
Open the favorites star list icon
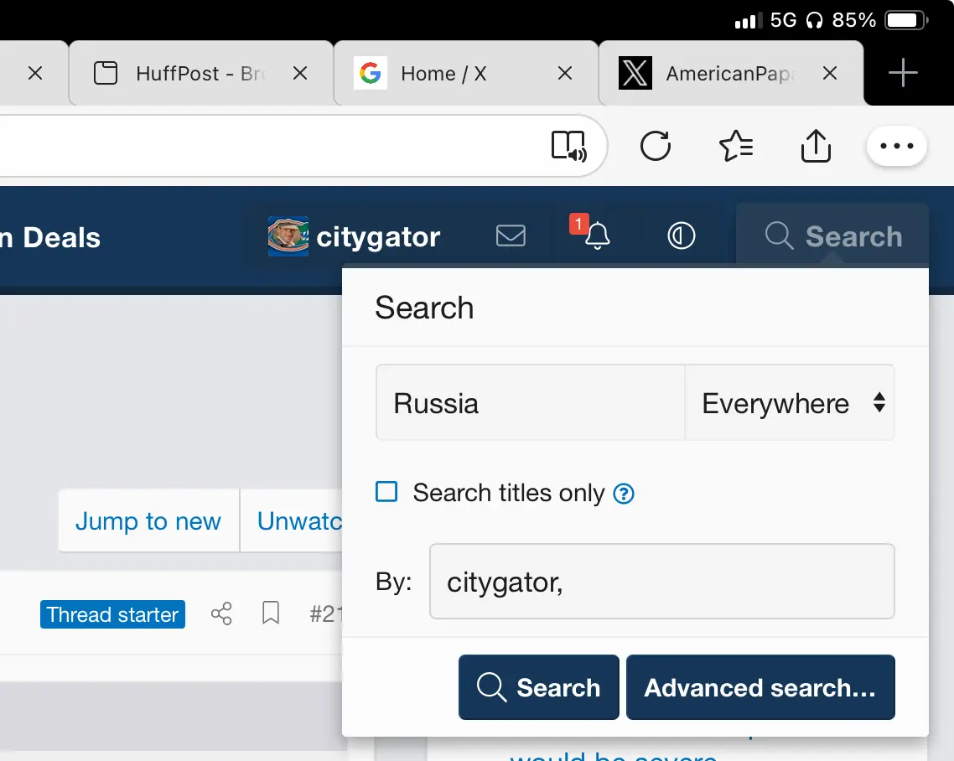tap(735, 147)
